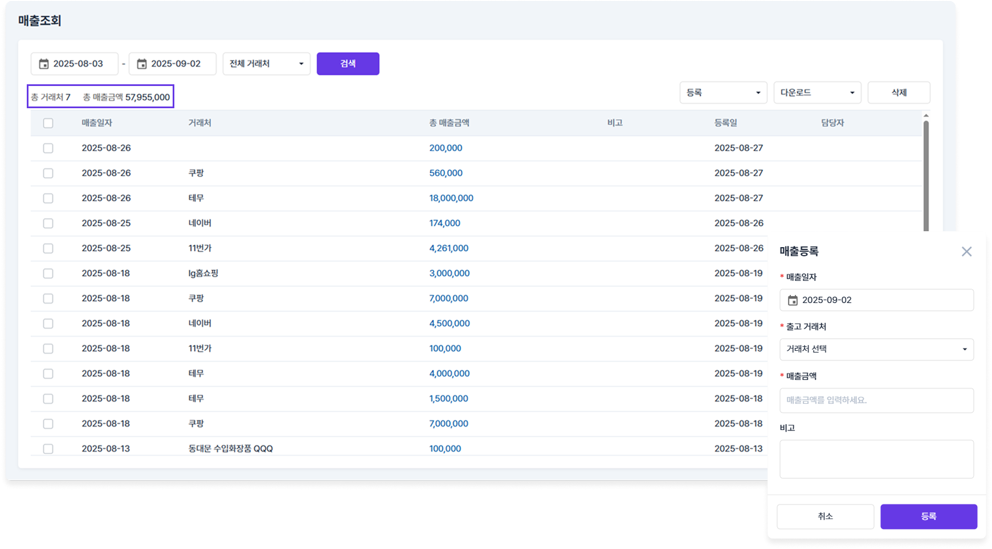Tick the 동대문 수입화장품 QQQ row checkbox
The image size is (992, 549).
point(48,449)
